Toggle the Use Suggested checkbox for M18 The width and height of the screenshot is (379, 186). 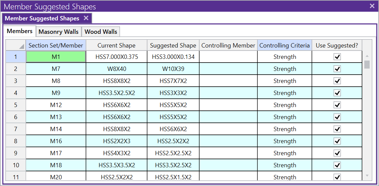tap(337, 165)
